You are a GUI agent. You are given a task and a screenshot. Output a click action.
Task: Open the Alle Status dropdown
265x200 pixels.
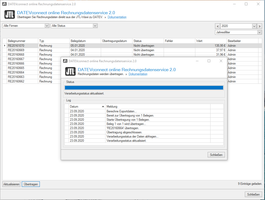click(94, 25)
